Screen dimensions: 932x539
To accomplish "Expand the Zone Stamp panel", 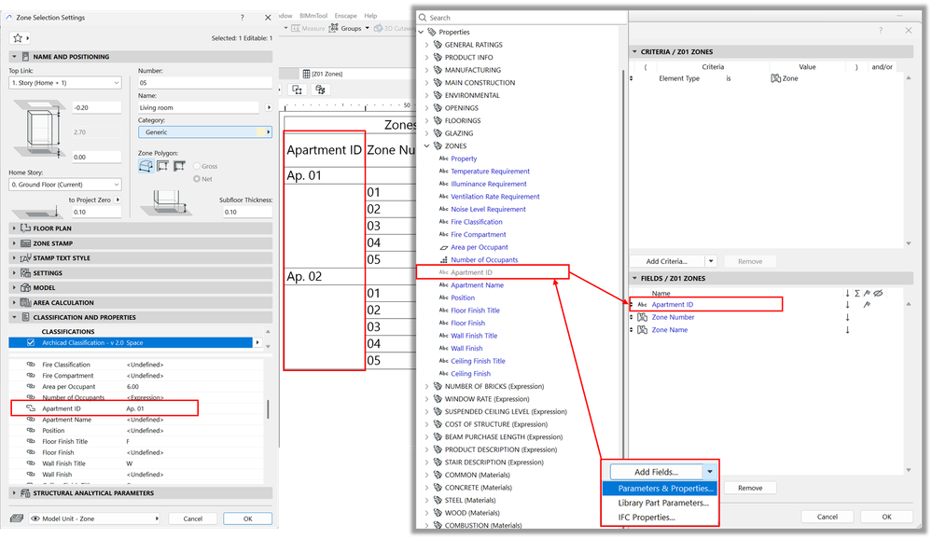I will [14, 243].
